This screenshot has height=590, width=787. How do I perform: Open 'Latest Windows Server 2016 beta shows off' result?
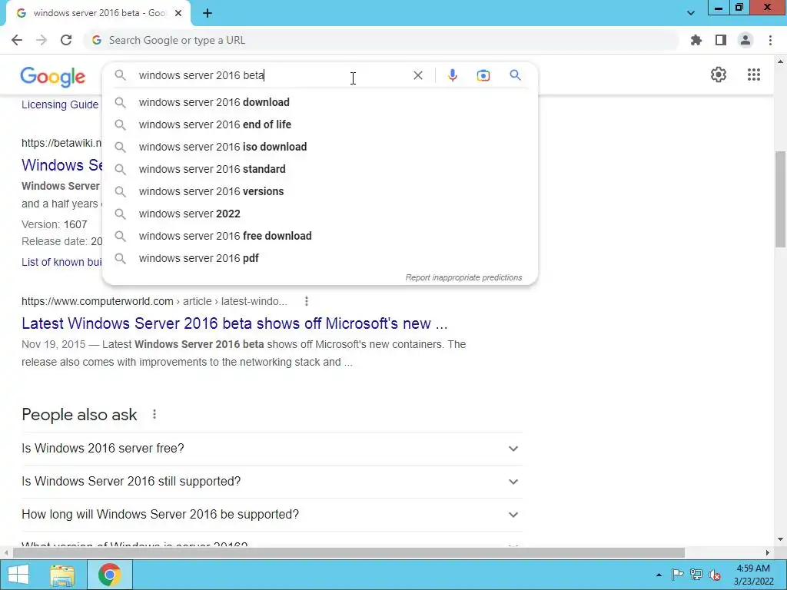click(234, 323)
